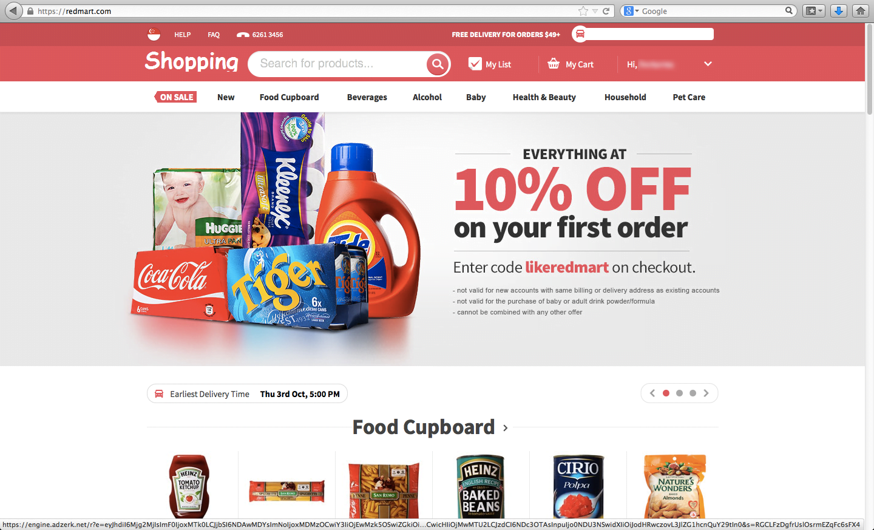Click the delivery truck icon in top bar
Screen dimensions: 874x530
(580, 34)
